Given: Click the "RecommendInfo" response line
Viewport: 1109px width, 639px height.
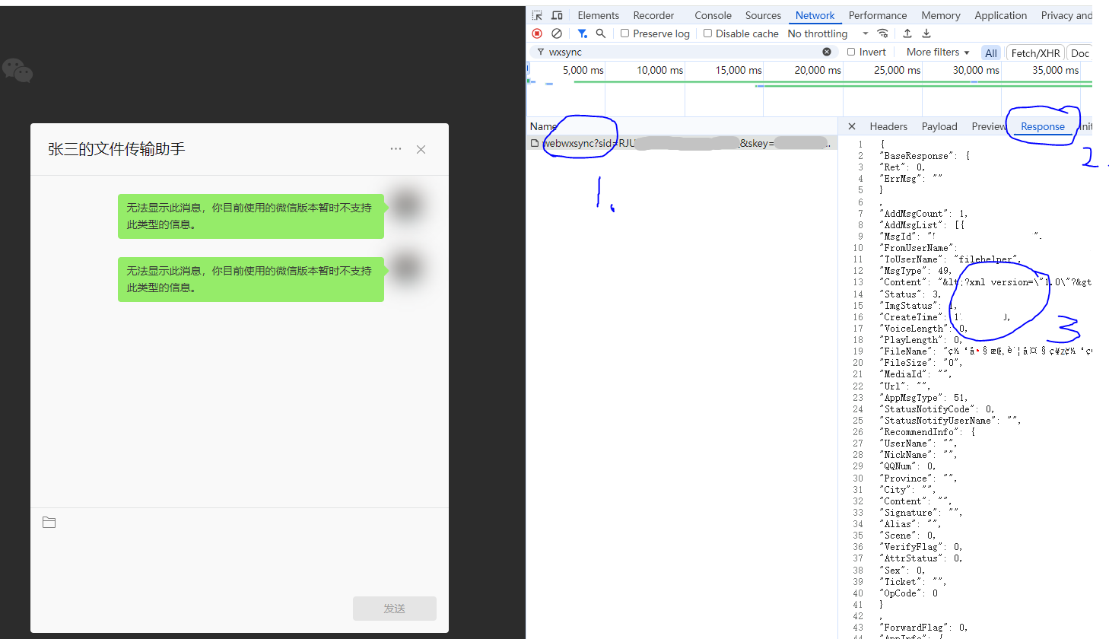Looking at the screenshot, I should [928, 432].
